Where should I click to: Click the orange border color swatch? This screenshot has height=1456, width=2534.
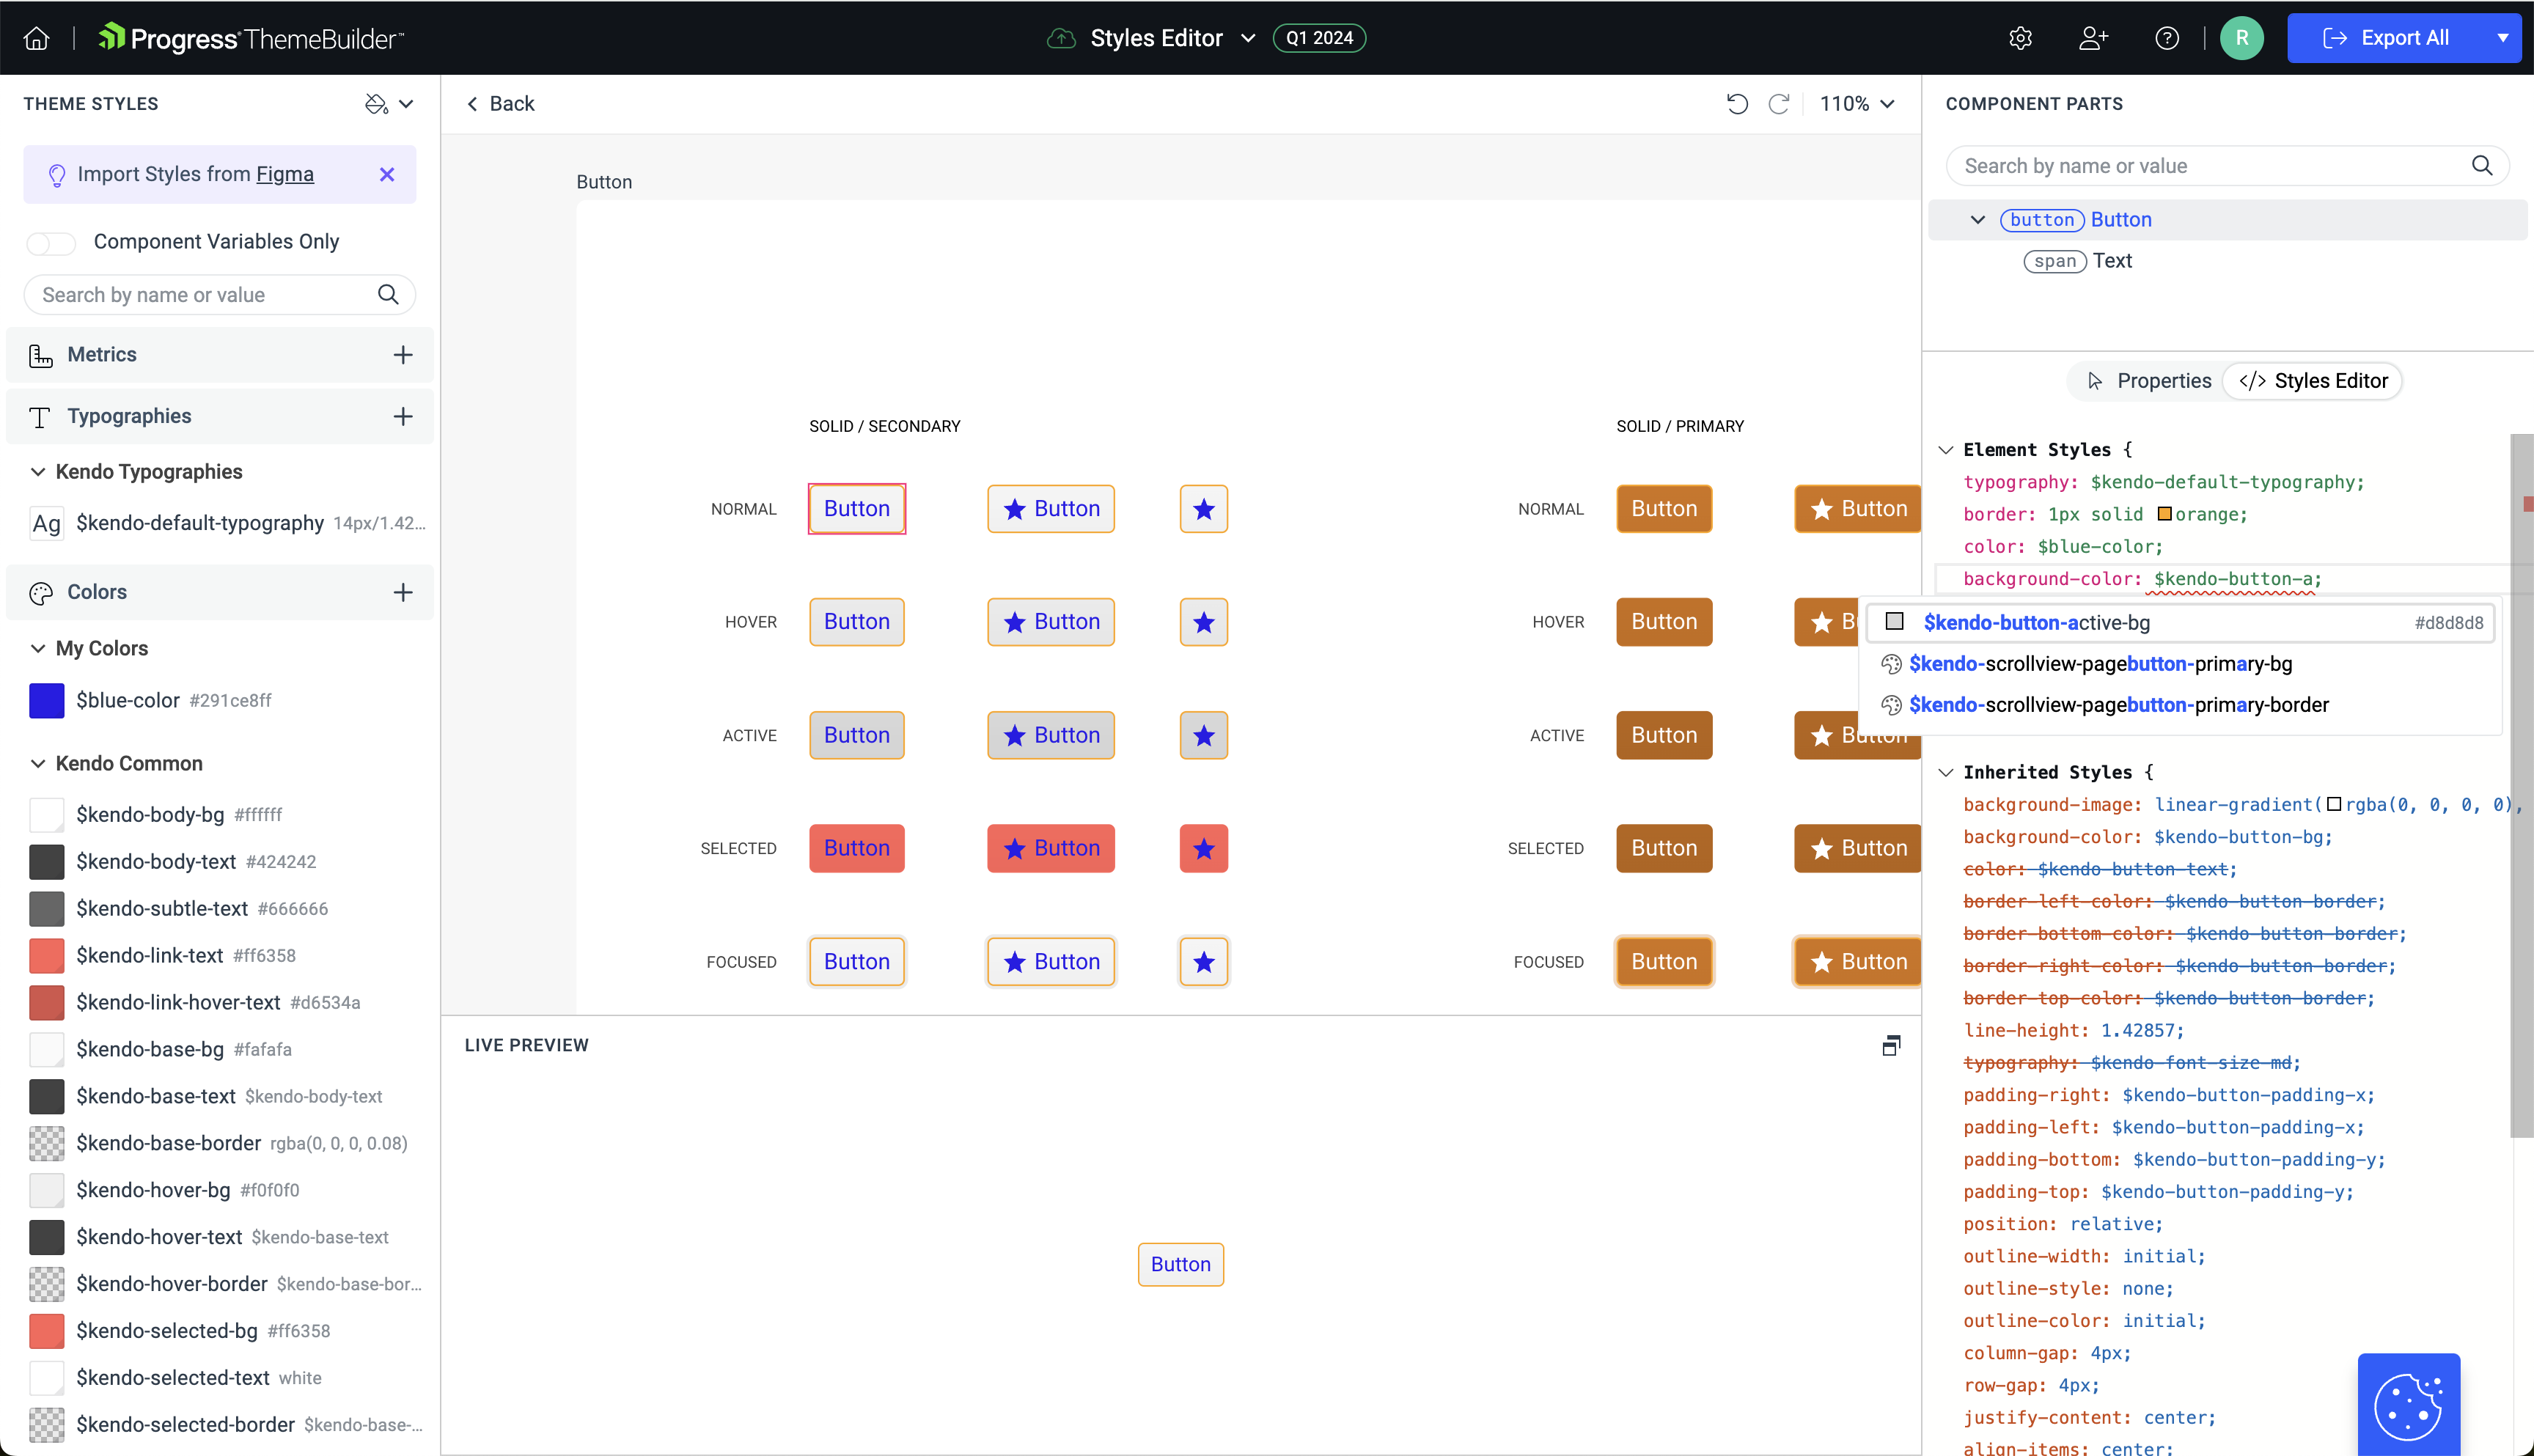point(2164,514)
